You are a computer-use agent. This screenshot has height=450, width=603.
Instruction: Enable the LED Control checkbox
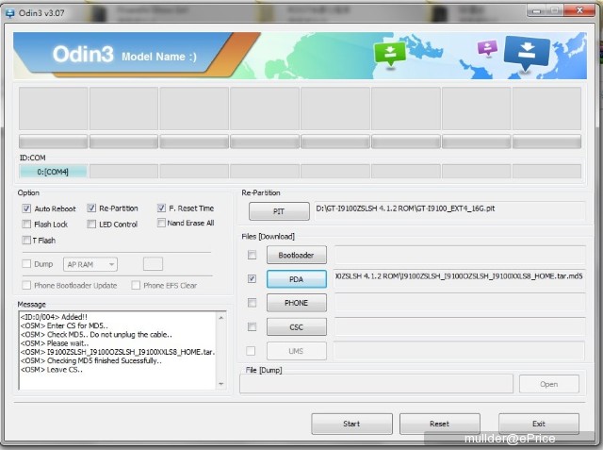tap(91, 224)
